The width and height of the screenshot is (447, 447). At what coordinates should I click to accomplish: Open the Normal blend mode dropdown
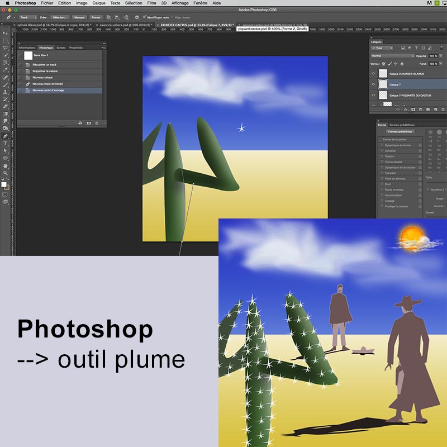[392, 56]
